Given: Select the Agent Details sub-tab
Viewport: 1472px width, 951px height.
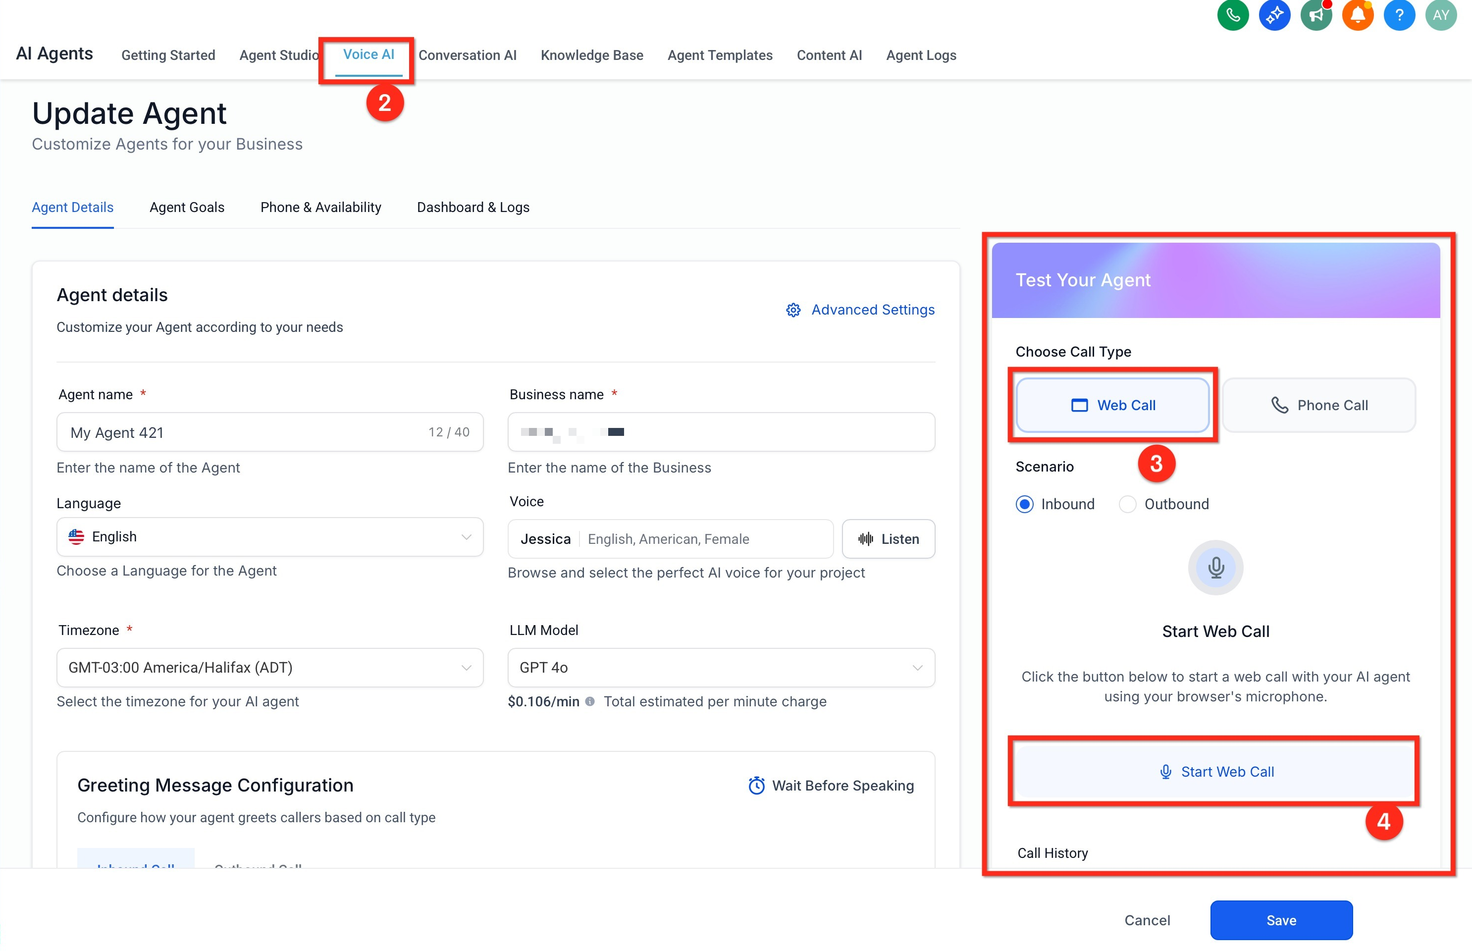Looking at the screenshot, I should 73,208.
